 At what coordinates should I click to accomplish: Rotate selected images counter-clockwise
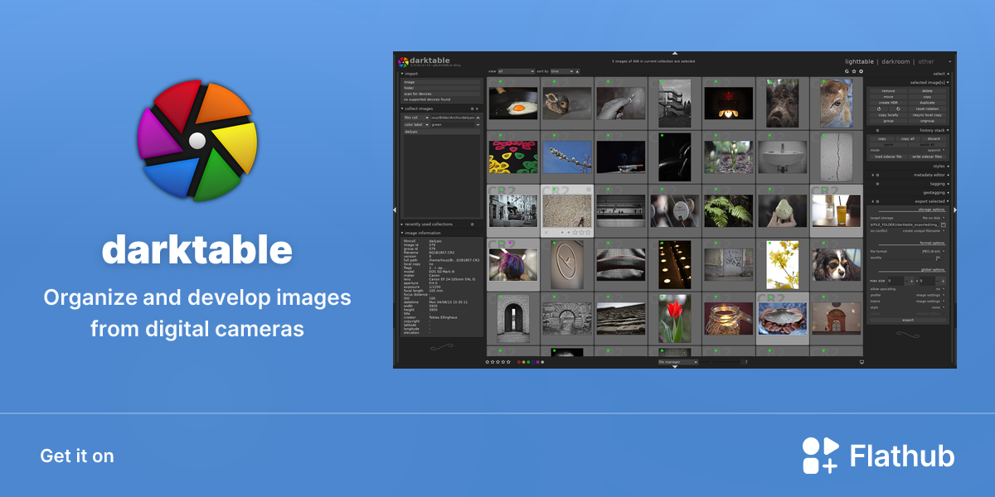(879, 109)
